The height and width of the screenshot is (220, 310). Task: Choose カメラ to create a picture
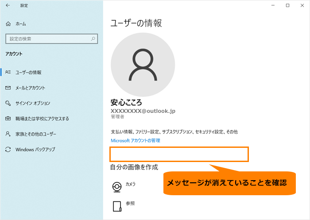pos(131,184)
